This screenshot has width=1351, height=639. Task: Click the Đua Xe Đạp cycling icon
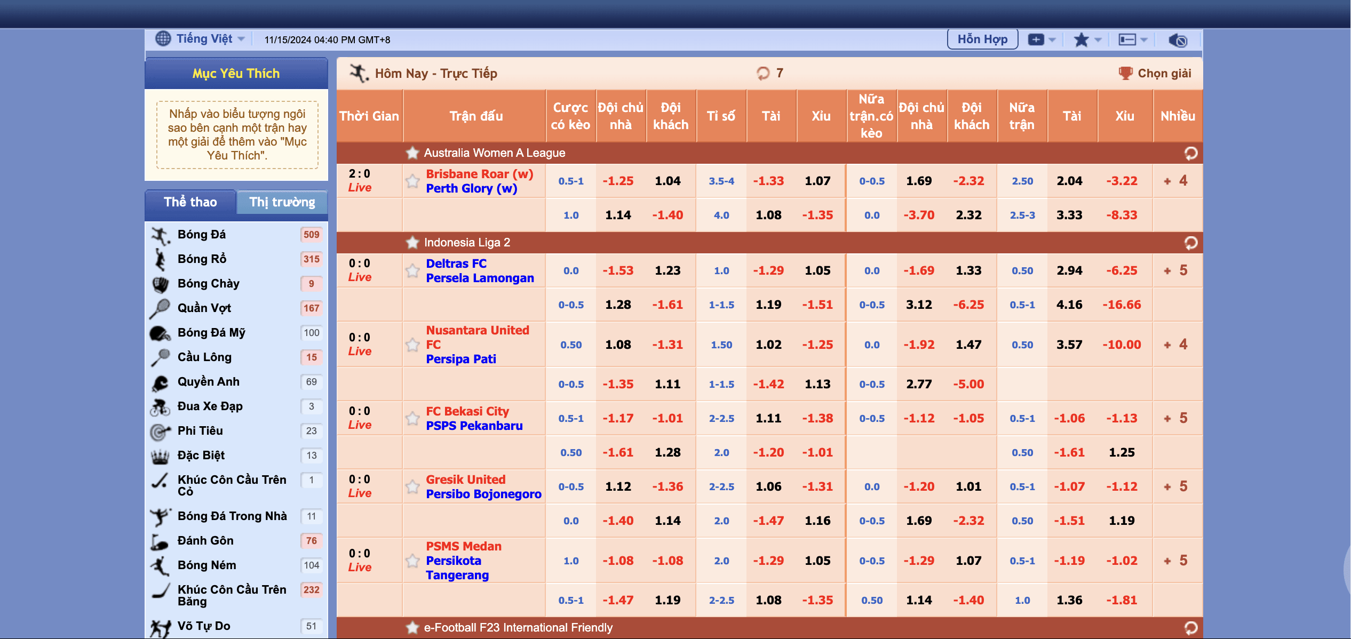tap(160, 407)
